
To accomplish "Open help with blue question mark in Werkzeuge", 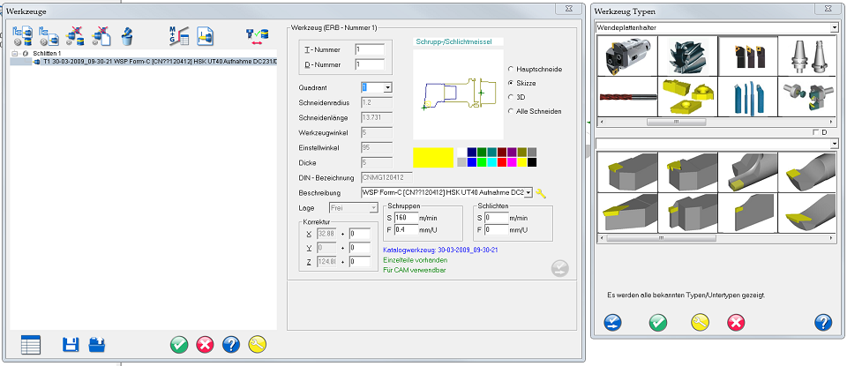I will [x=230, y=345].
